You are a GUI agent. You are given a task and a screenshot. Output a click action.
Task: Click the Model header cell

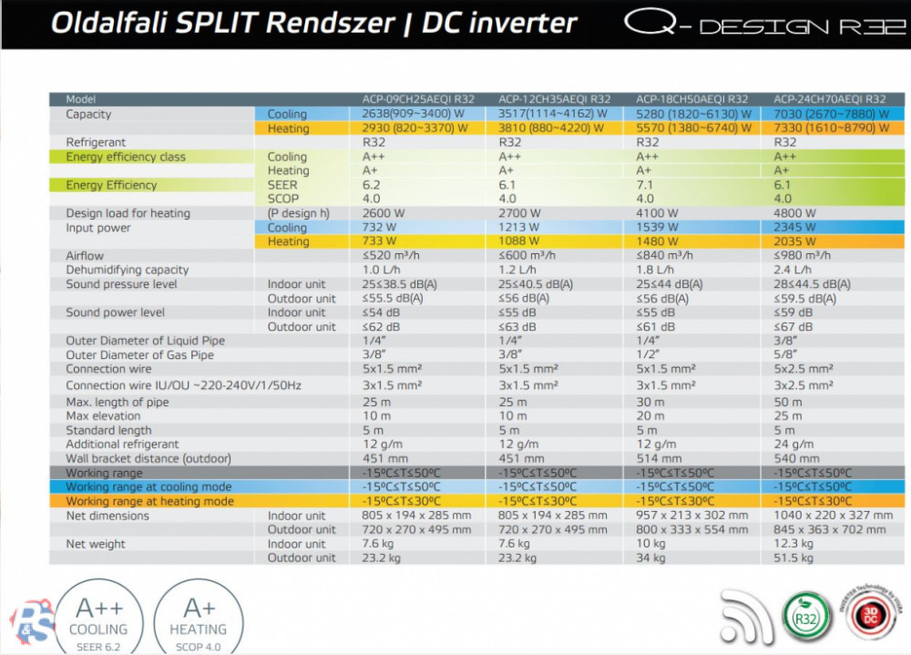click(81, 99)
